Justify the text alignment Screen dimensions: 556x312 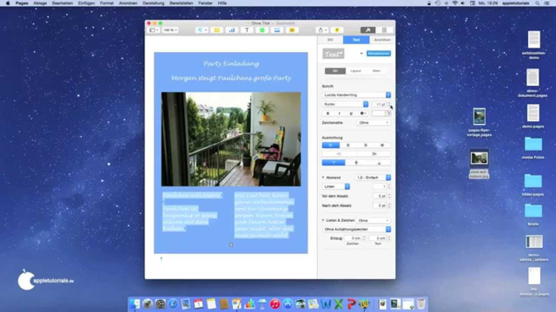382,145
